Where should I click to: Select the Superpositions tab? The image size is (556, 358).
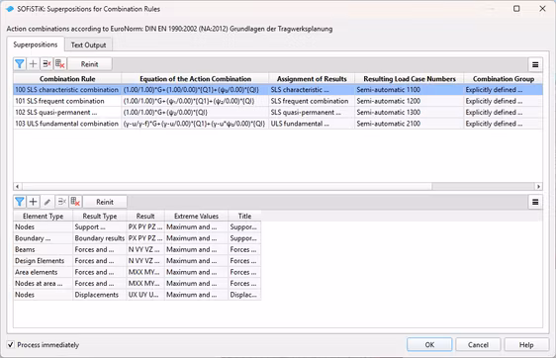pyautogui.click(x=36, y=45)
